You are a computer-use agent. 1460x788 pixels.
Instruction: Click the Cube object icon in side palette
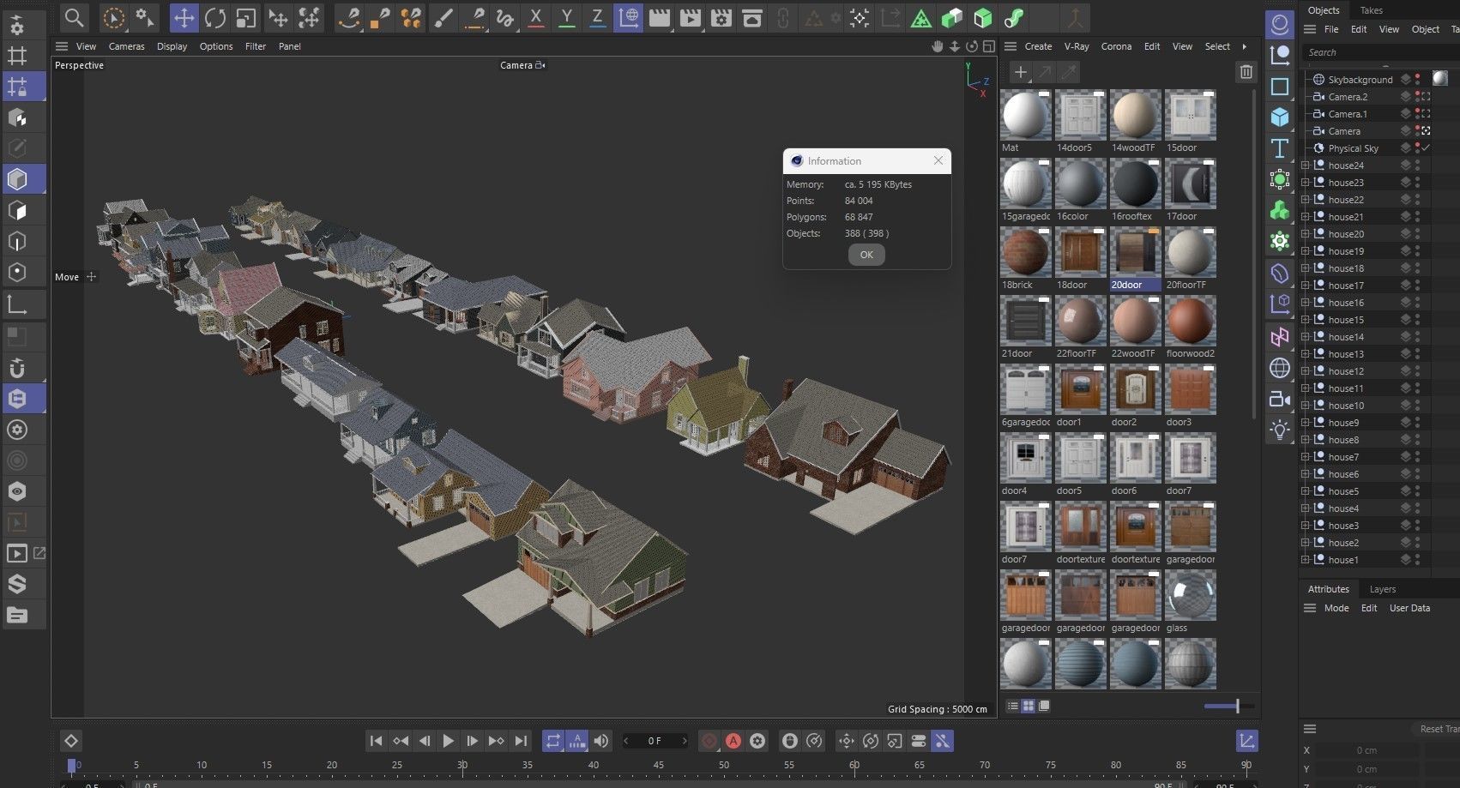pos(1280,117)
